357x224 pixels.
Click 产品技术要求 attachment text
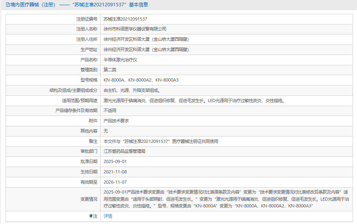click(x=116, y=121)
